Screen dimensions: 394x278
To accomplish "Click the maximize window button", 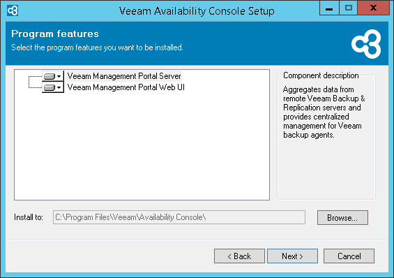I will [348, 8].
